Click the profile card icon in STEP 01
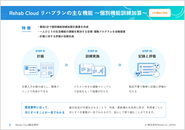185x130 pixels. point(31,70)
